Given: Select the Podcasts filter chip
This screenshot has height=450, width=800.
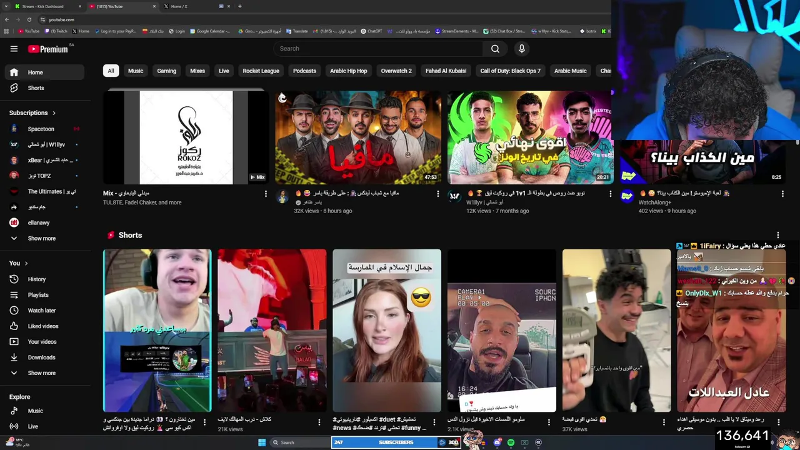Looking at the screenshot, I should tap(304, 71).
